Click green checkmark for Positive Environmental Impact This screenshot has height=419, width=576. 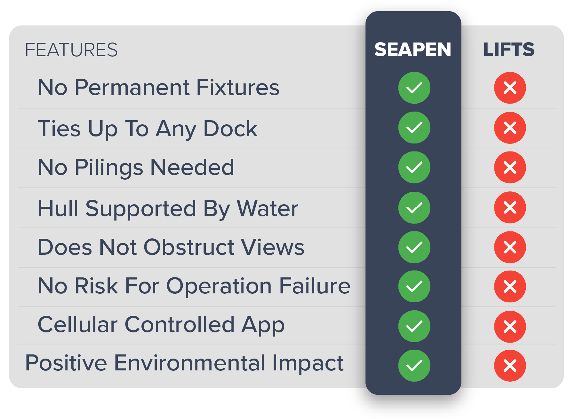point(414,366)
